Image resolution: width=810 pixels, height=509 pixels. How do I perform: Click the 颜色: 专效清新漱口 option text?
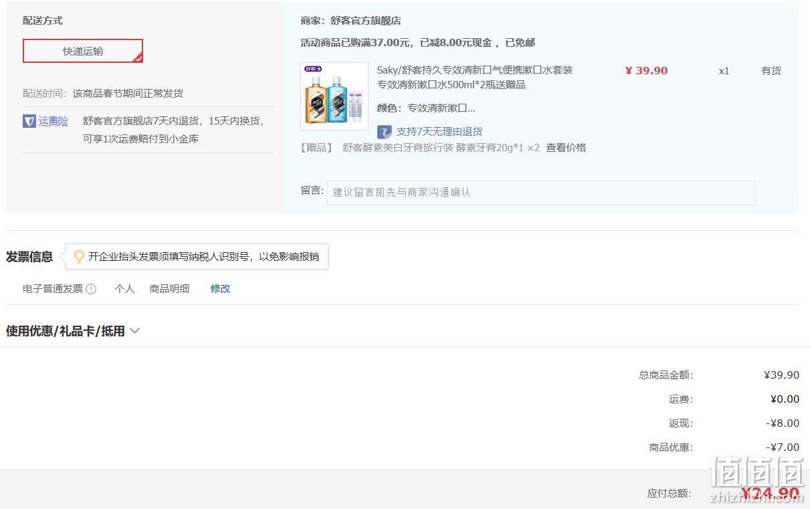[426, 108]
